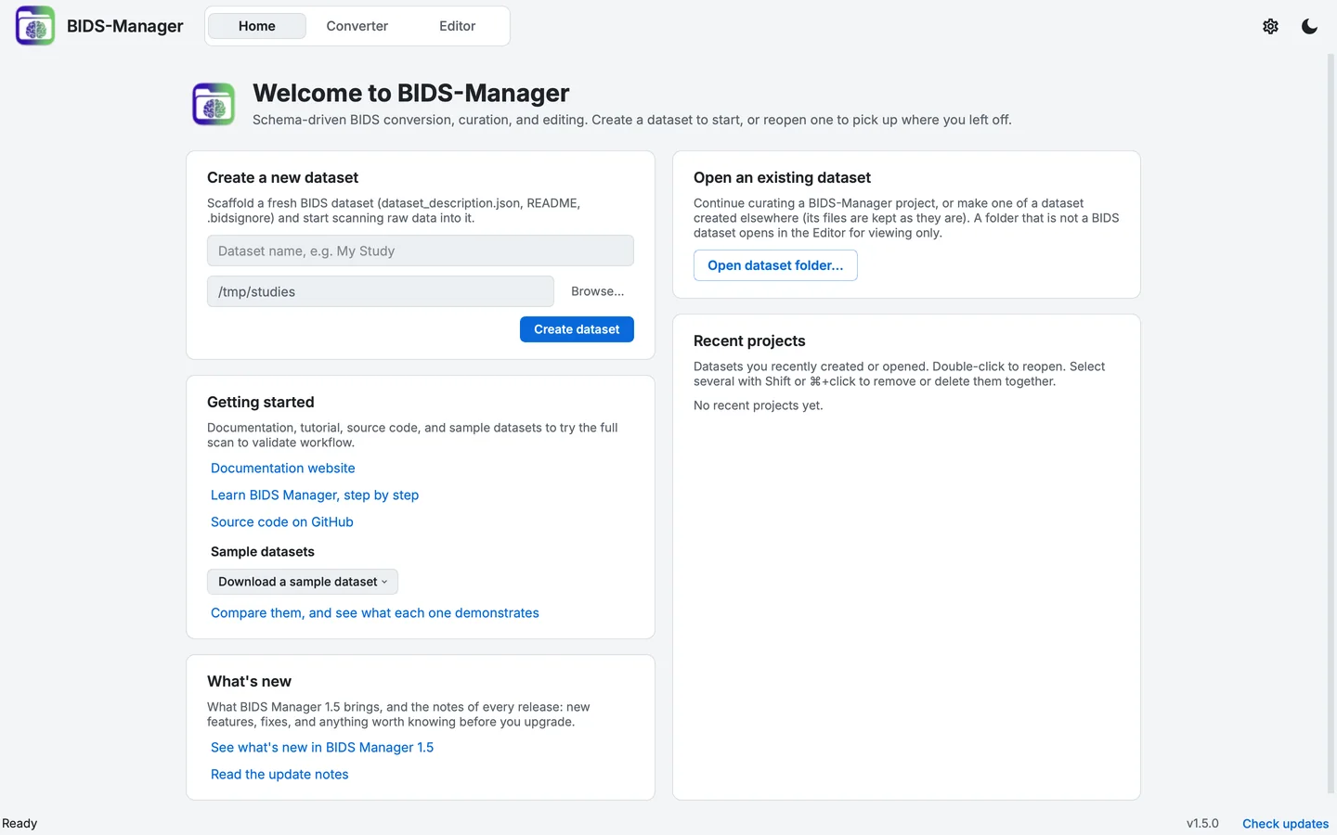The height and width of the screenshot is (835, 1337).
Task: Click Open dataset folder... button
Action: click(x=775, y=265)
